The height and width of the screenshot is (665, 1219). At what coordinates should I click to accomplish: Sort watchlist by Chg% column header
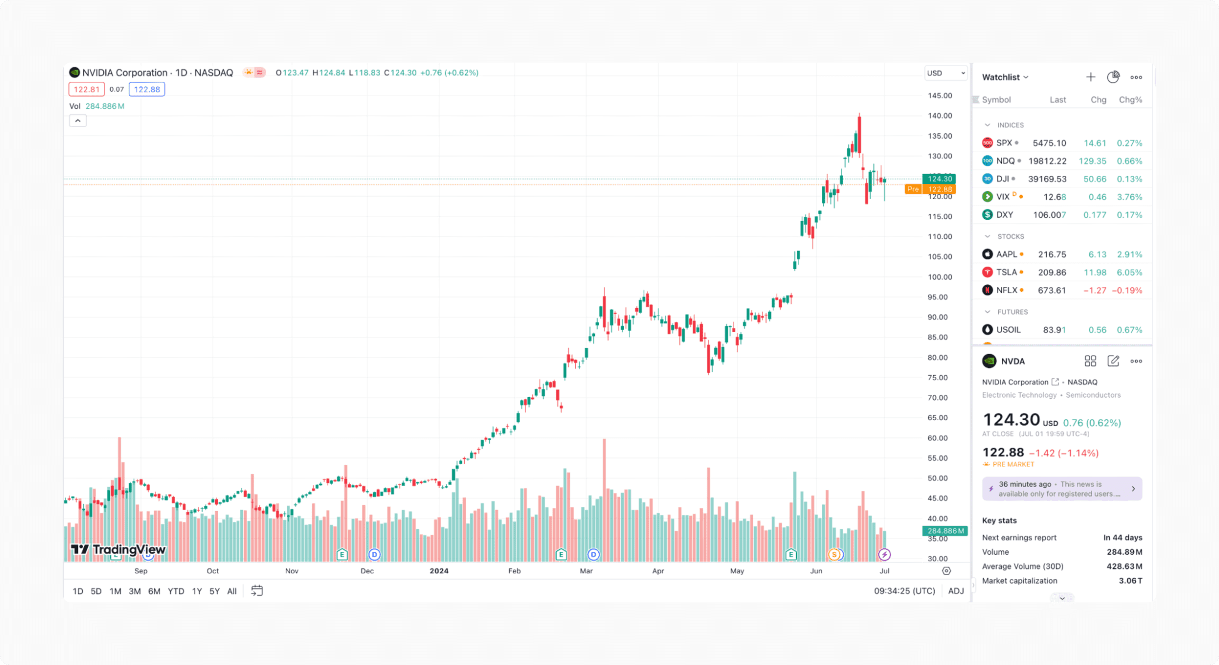coord(1130,100)
